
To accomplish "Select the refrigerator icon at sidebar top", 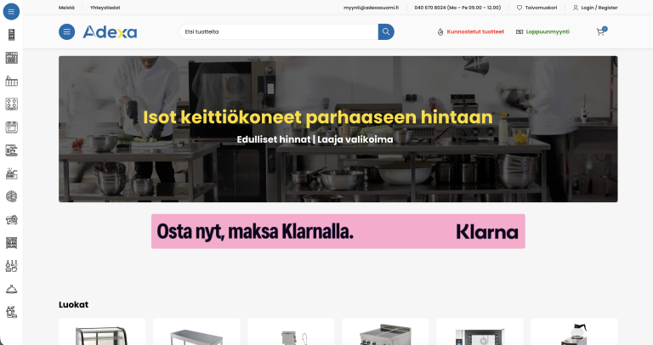I will pos(12,35).
